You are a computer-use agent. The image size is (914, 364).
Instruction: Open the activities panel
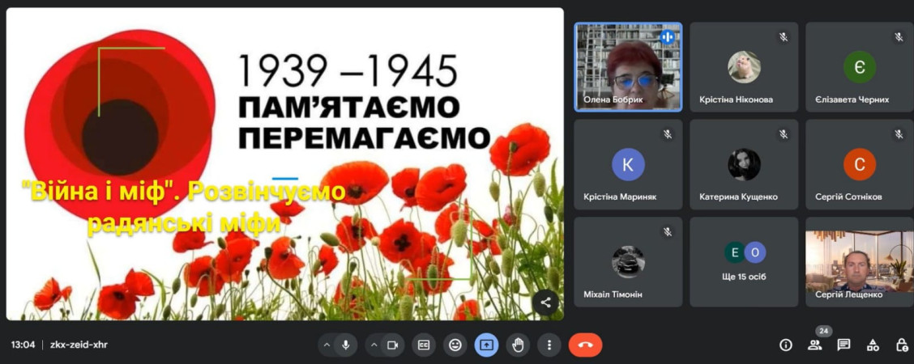873,345
